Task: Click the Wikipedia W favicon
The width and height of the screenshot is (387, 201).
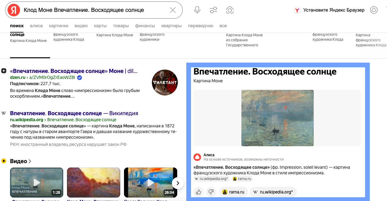Action: click(x=4, y=113)
